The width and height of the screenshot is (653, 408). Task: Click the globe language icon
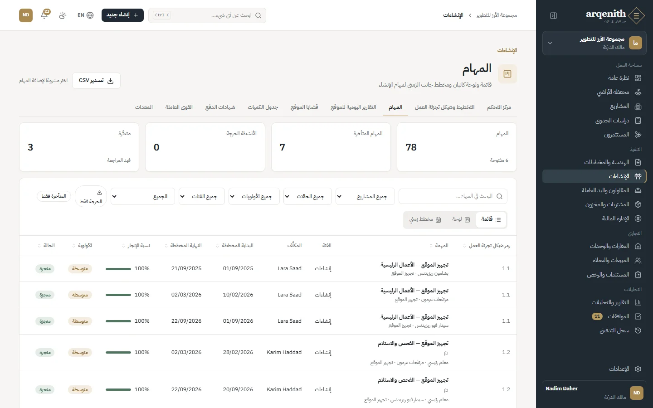click(x=90, y=15)
